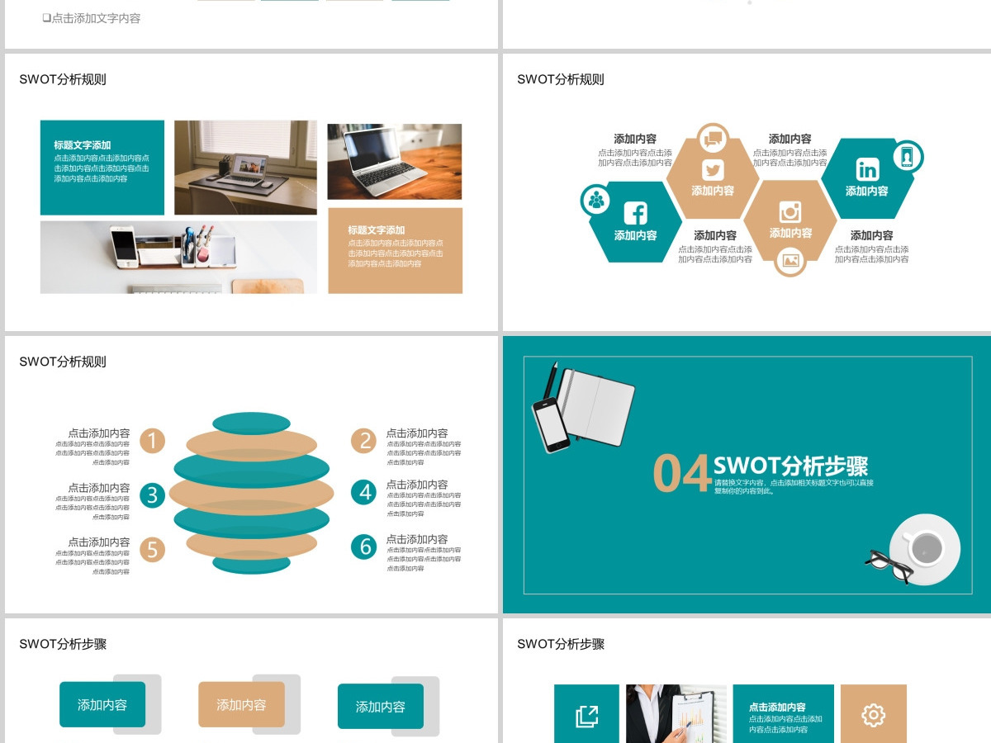The width and height of the screenshot is (991, 743).
Task: Select the tan 标题文字添加 text box
Action: click(x=395, y=250)
